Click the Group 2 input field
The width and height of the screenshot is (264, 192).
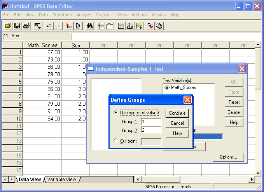(151, 130)
